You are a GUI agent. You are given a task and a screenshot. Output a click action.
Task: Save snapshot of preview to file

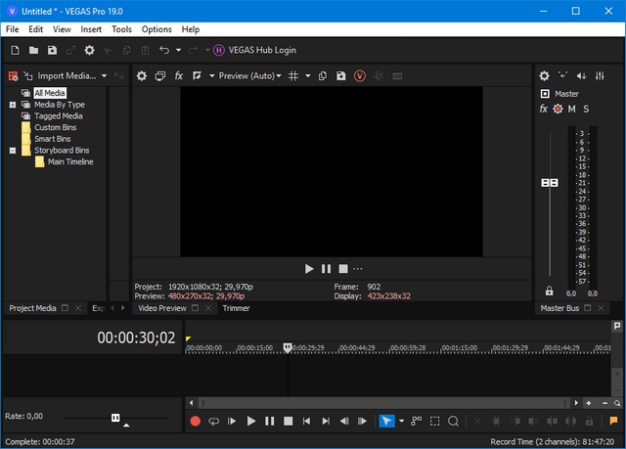click(340, 75)
